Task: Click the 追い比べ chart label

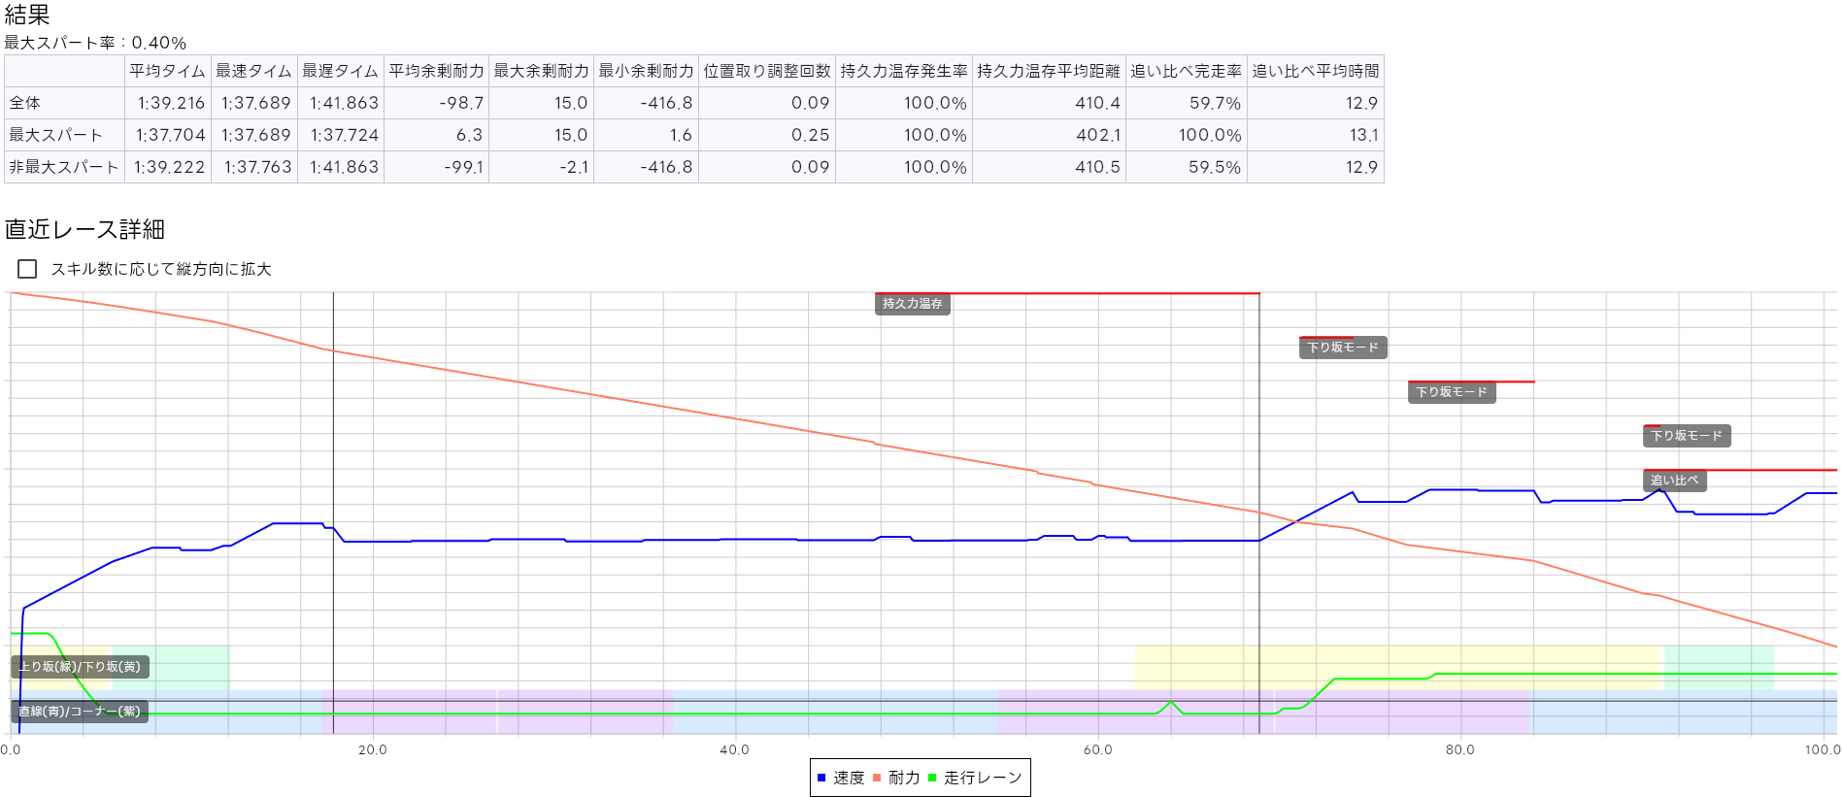Action: point(1675,481)
